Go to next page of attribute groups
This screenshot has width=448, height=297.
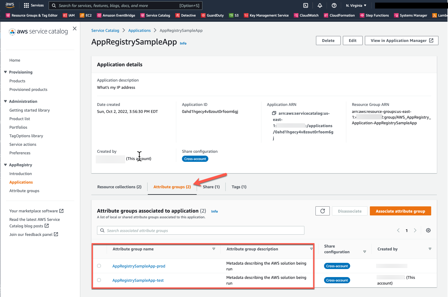(415, 230)
